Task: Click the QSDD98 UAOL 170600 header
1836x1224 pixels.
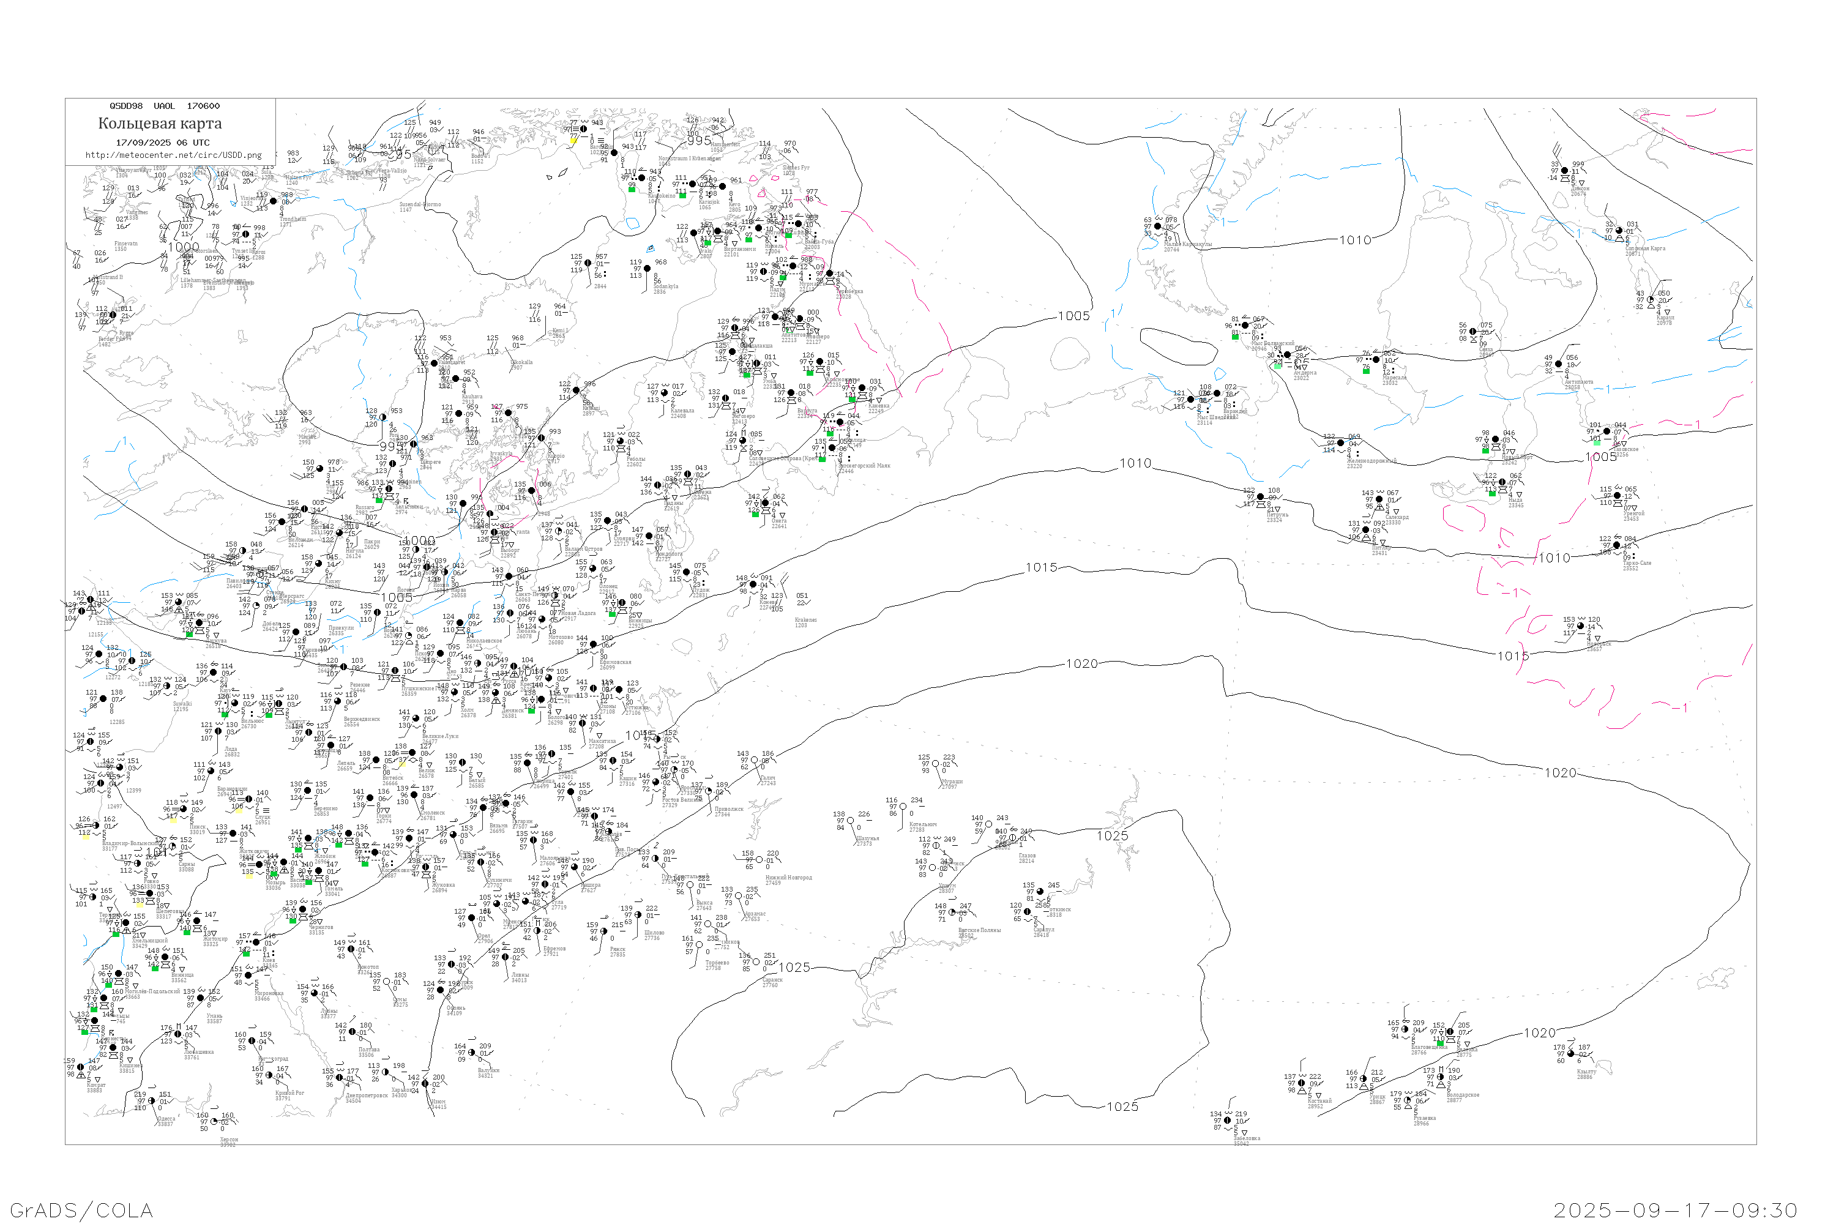Action: pos(164,106)
